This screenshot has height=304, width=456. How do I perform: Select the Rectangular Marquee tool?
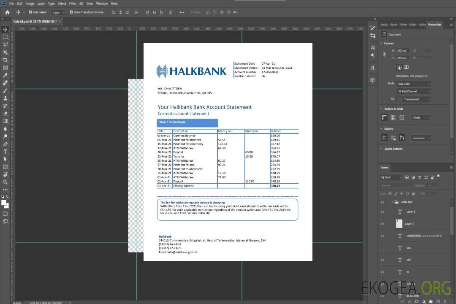click(x=5, y=37)
